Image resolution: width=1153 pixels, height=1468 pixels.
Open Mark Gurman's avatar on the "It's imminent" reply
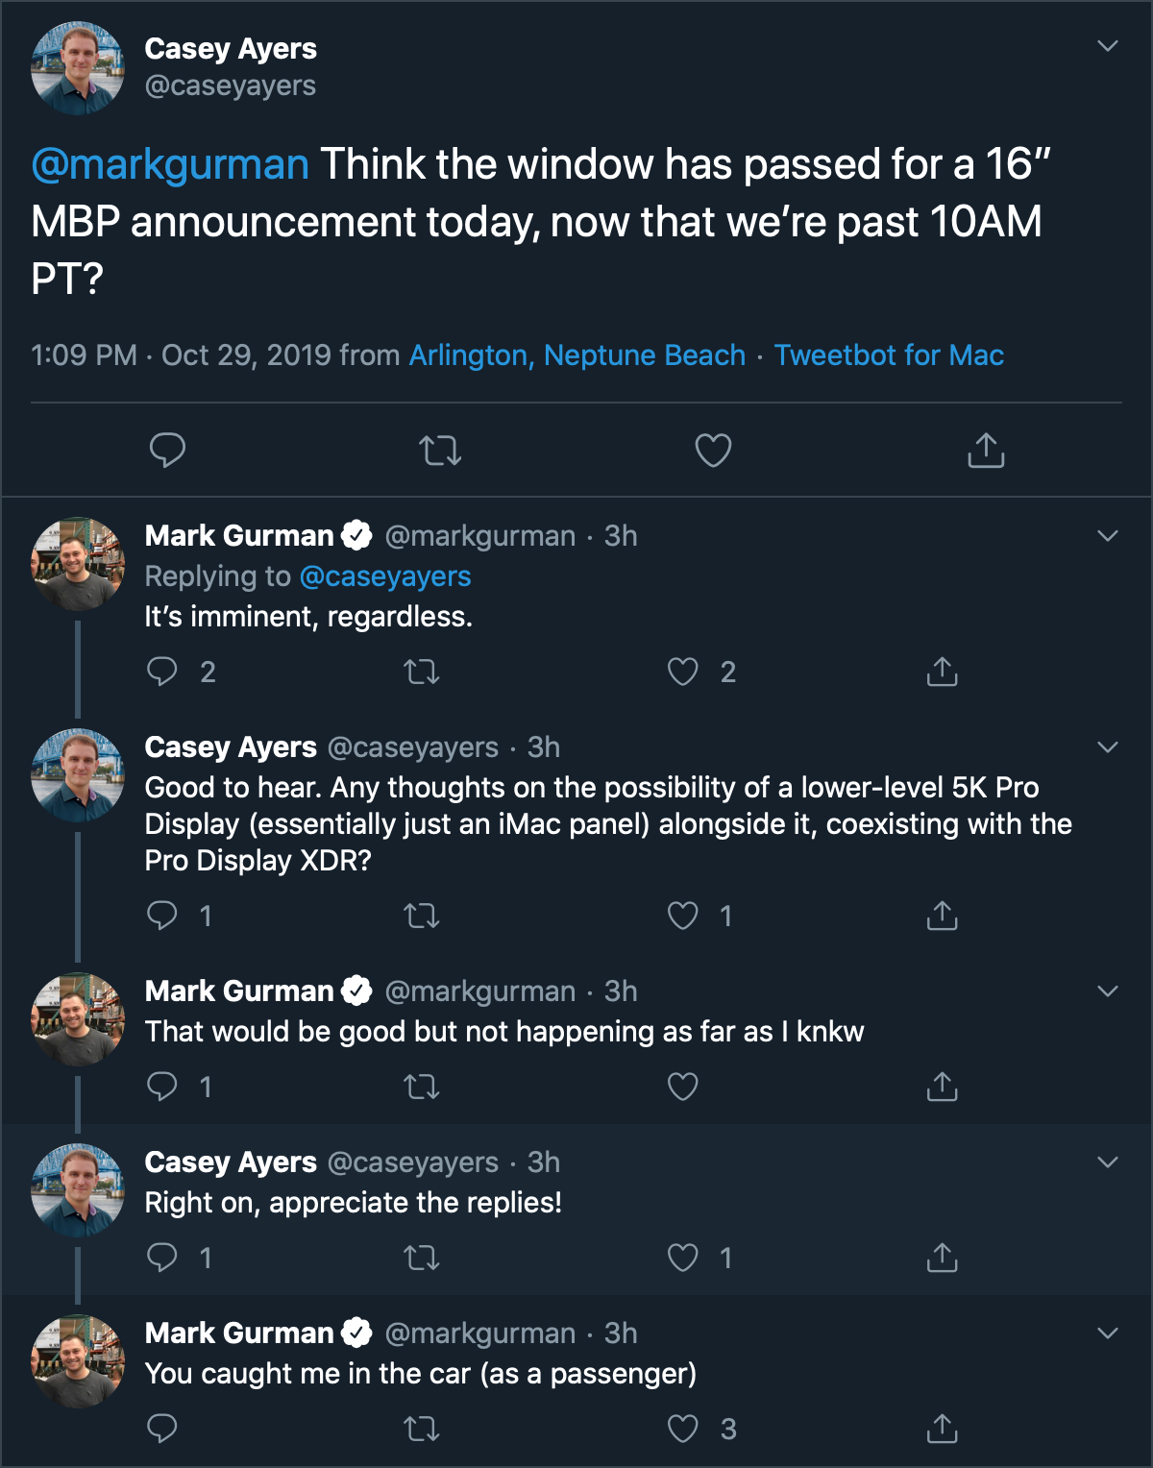[78, 565]
